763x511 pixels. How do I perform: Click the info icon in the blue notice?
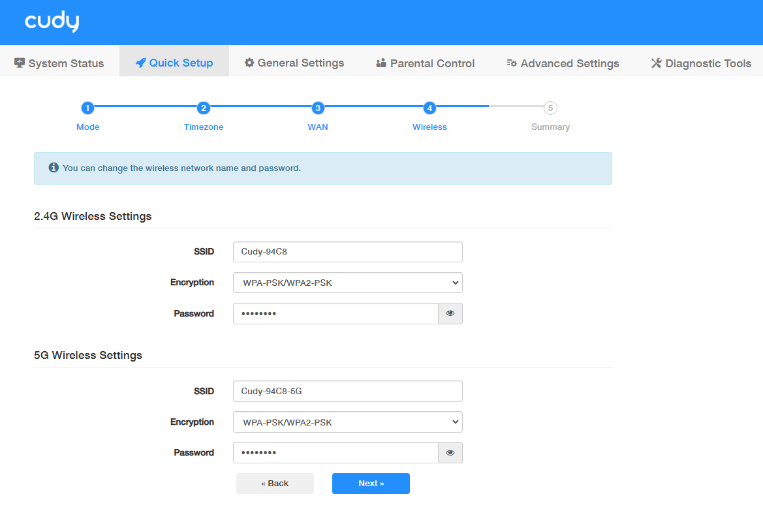click(x=54, y=168)
